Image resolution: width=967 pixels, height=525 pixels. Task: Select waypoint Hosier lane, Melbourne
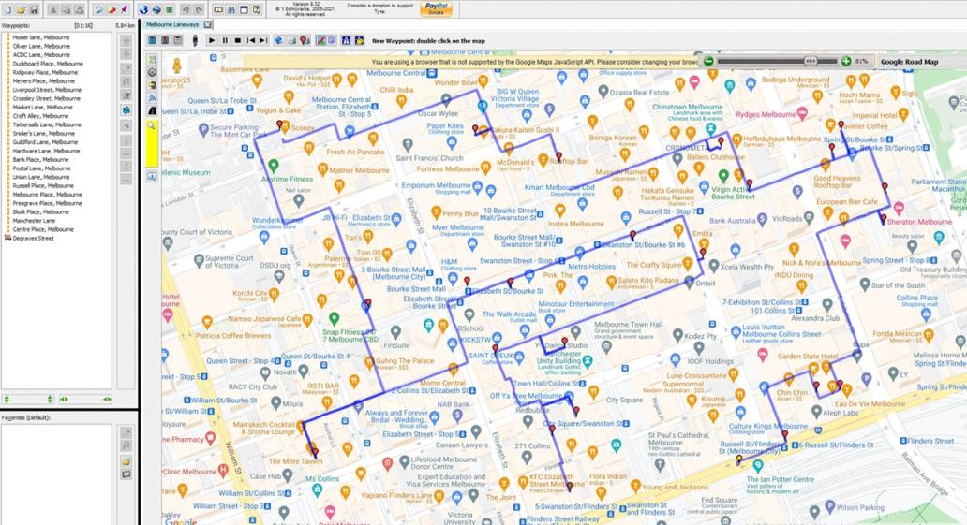click(40, 37)
